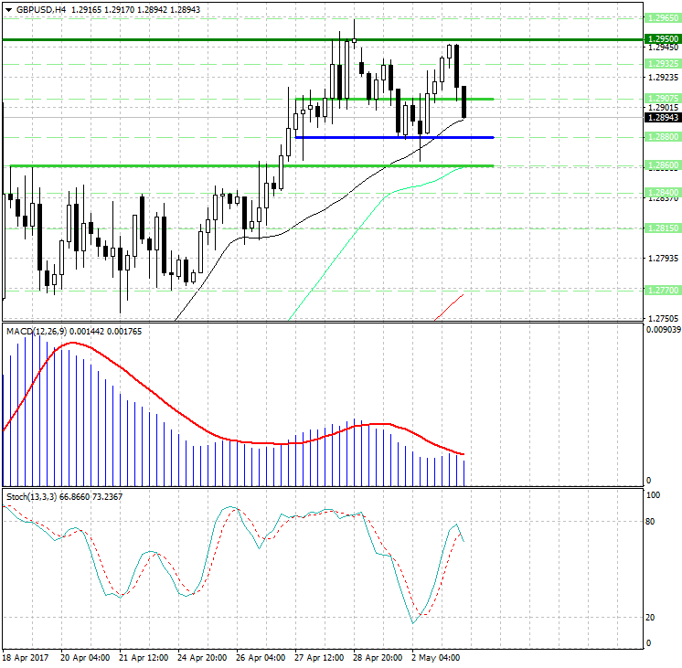Click the 1.27700 green price tag

coord(663,290)
